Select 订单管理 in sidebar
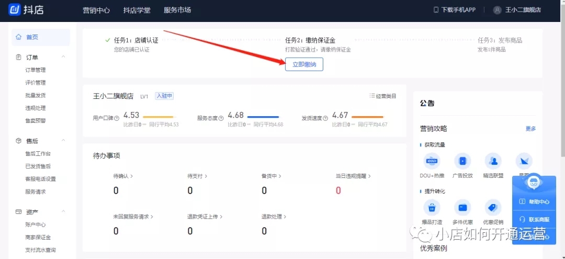The width and height of the screenshot is (565, 259). pos(36,70)
